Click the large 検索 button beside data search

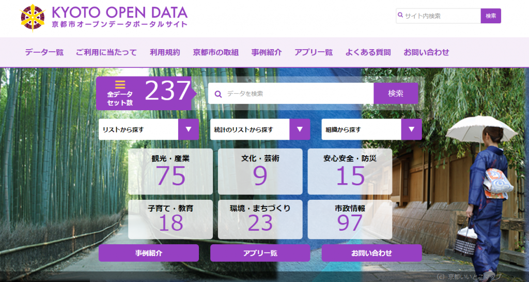pyautogui.click(x=396, y=94)
